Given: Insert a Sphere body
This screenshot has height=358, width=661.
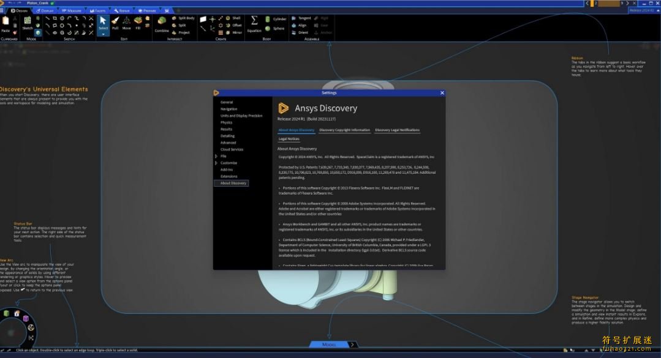Looking at the screenshot, I should coord(274,28).
